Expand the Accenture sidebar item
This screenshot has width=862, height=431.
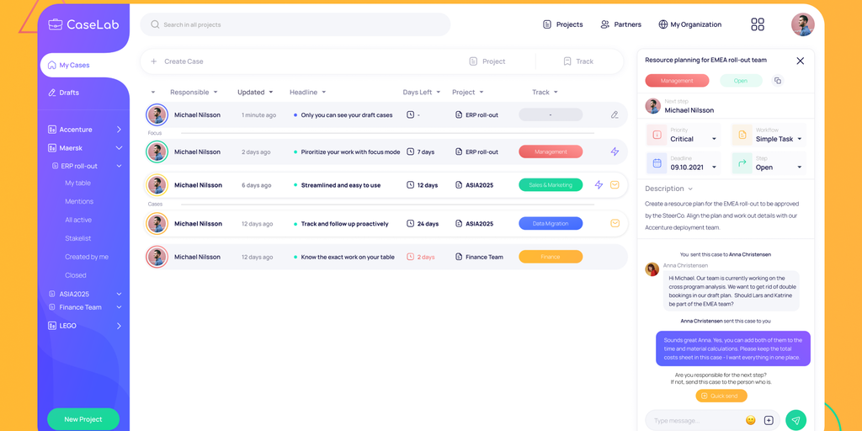coord(119,130)
